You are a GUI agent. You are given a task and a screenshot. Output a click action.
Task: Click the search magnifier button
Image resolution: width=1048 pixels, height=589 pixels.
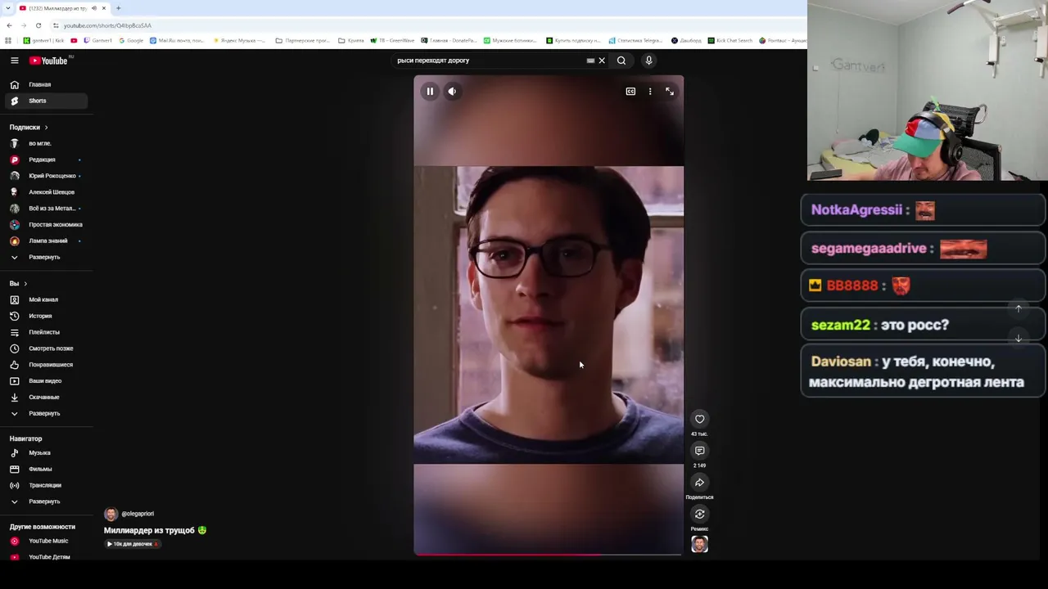click(x=621, y=61)
